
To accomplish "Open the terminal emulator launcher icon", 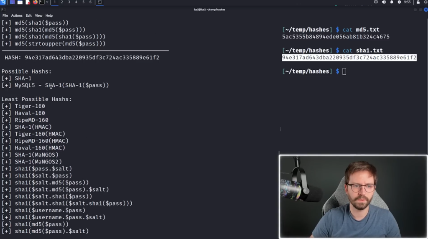I will pos(42,2).
